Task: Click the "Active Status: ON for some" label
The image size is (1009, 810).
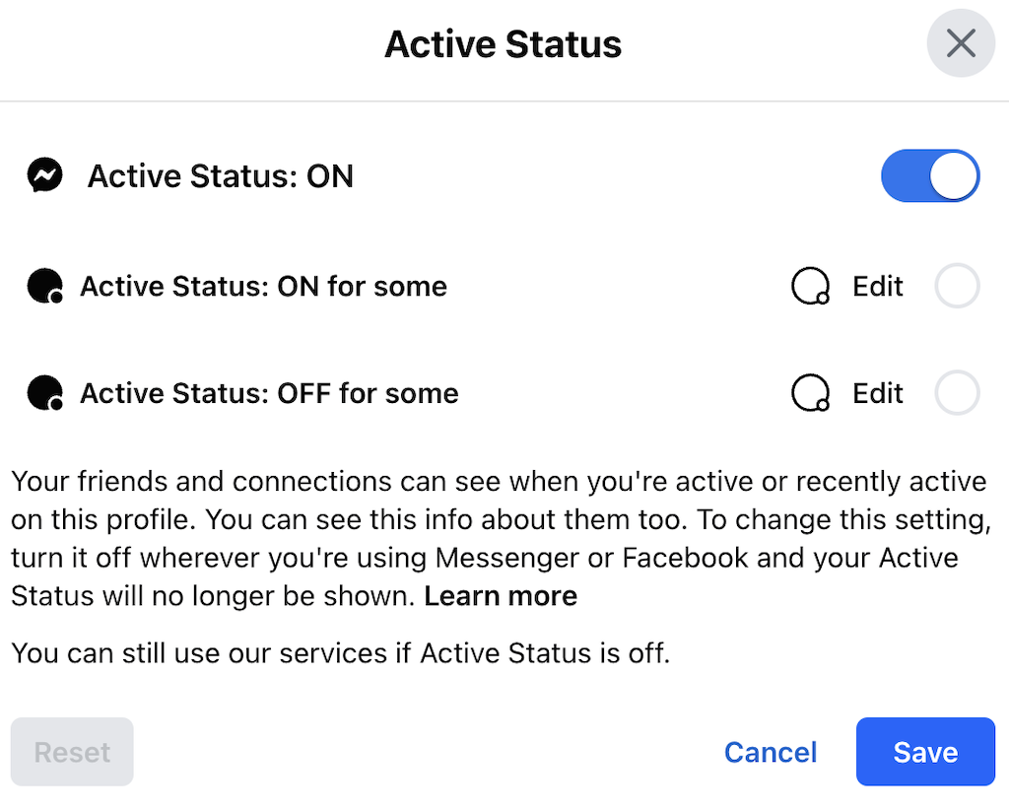Action: coord(264,287)
